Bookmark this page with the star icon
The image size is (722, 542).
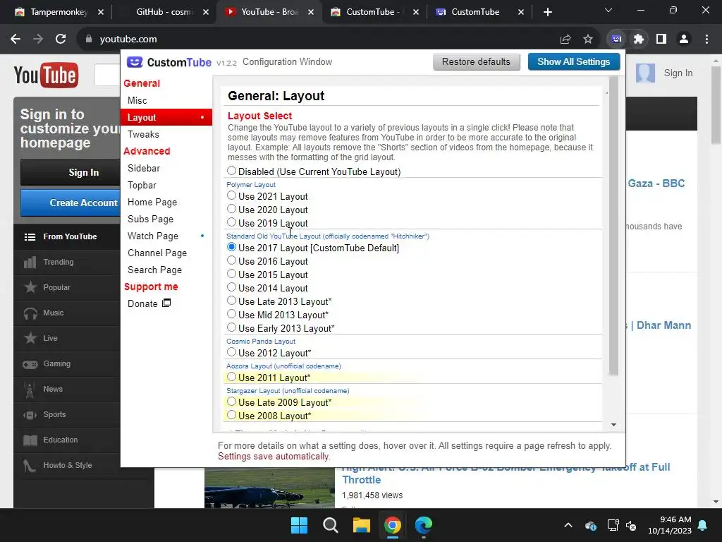pyautogui.click(x=588, y=40)
